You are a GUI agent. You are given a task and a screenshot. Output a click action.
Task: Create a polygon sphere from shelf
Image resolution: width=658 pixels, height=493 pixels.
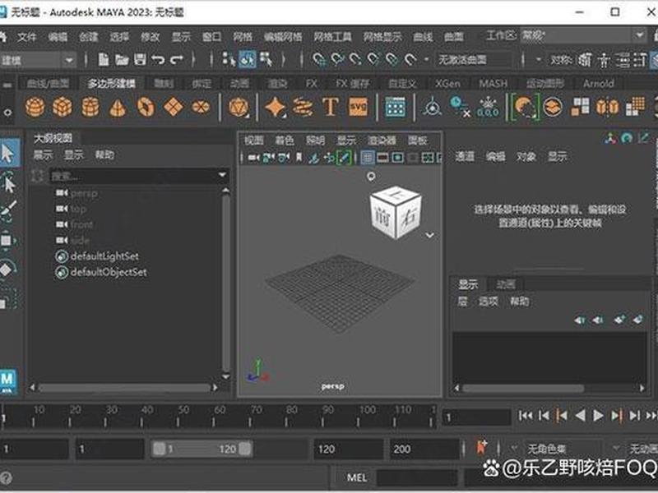click(35, 107)
